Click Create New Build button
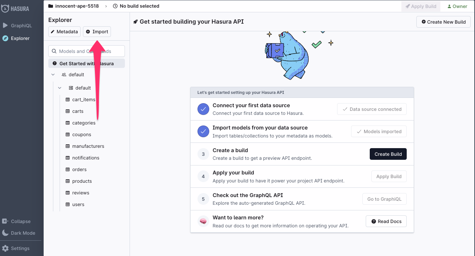 [443, 22]
